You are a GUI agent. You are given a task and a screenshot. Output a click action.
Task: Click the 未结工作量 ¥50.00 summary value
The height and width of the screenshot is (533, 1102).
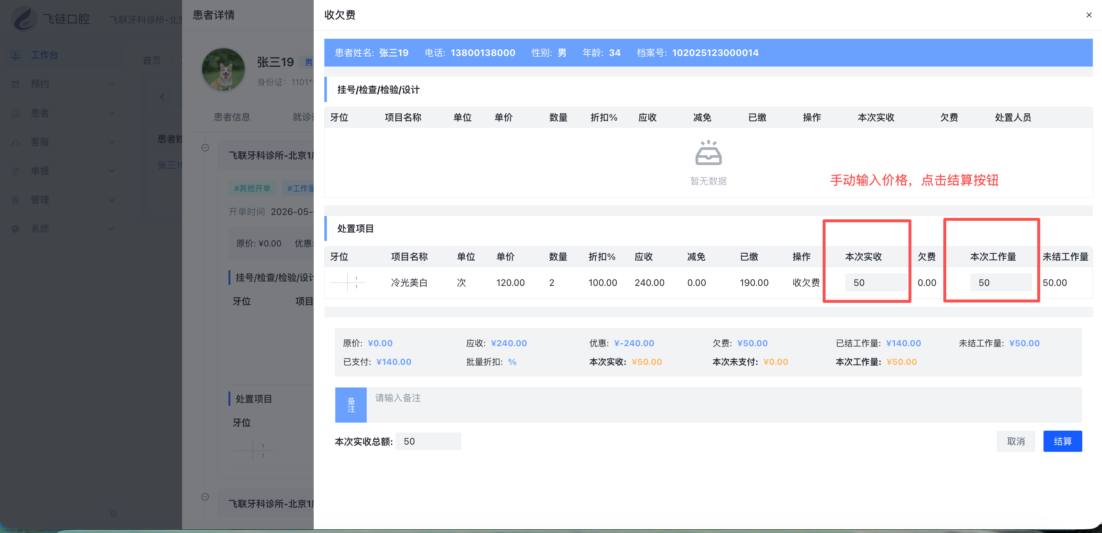point(1024,343)
